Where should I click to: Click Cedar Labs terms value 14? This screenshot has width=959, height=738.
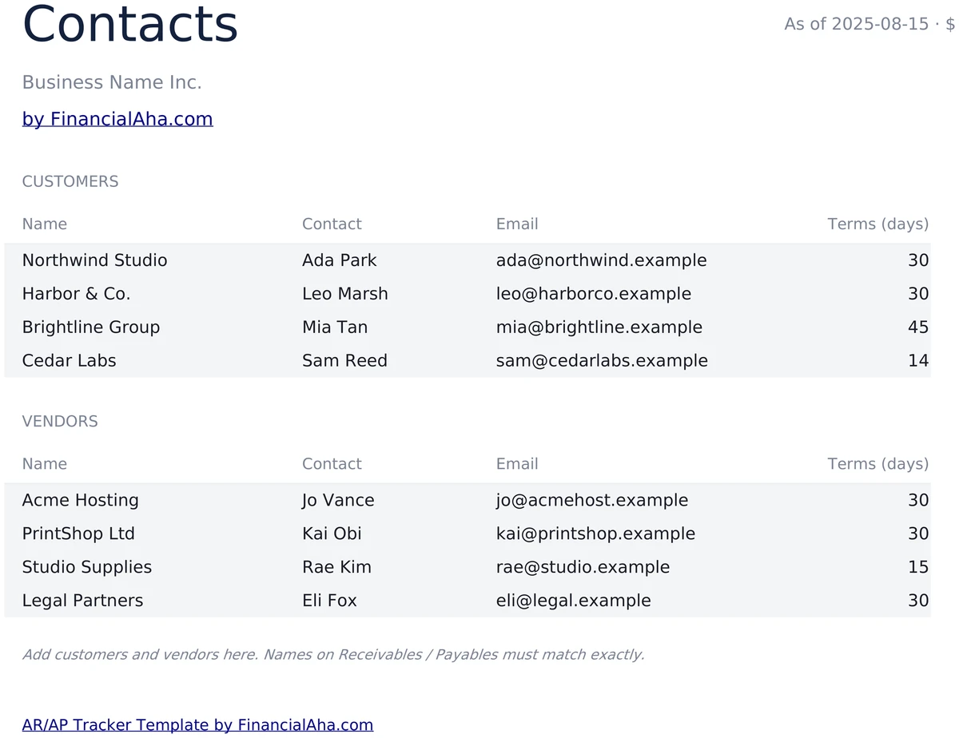coord(918,361)
